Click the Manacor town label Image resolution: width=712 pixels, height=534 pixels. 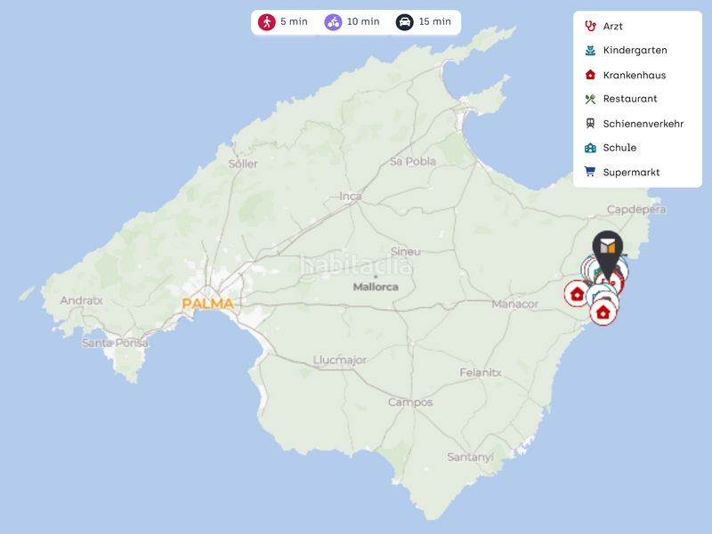[515, 303]
